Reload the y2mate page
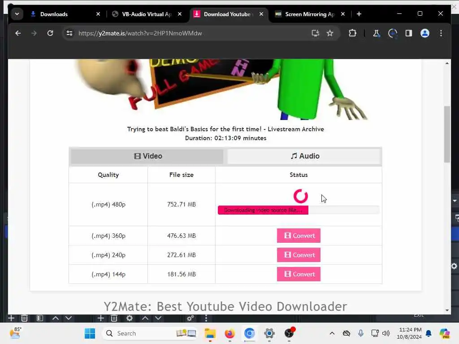The image size is (459, 344). tap(50, 33)
